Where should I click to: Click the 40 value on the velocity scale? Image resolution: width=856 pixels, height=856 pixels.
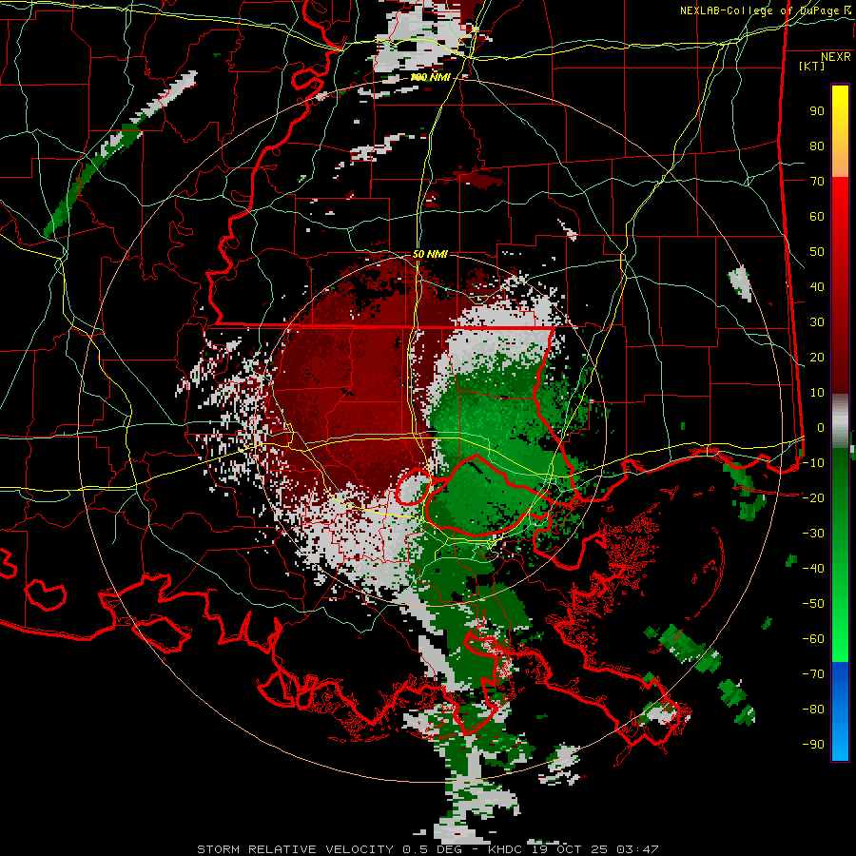click(x=817, y=287)
